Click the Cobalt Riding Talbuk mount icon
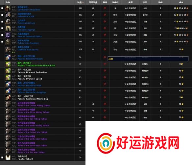The height and width of the screenshot is (165, 192). (8, 104)
